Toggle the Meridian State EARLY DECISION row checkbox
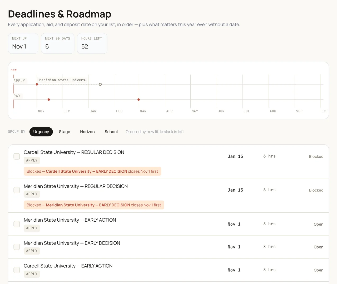Screen dimensions: 337x284 click(x=17, y=247)
